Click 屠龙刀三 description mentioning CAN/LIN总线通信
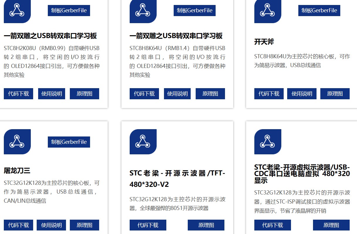The height and width of the screenshot is (234, 357). 52,192
